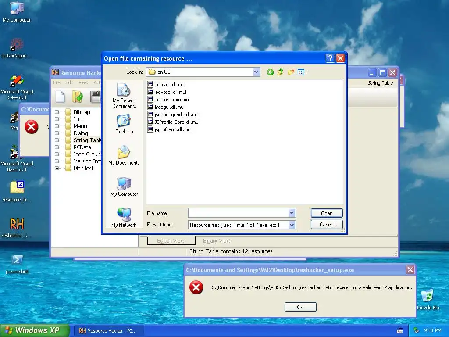Screen dimensions: 449x337
Task: Click the Open button in the file dialog
Action: click(327, 213)
